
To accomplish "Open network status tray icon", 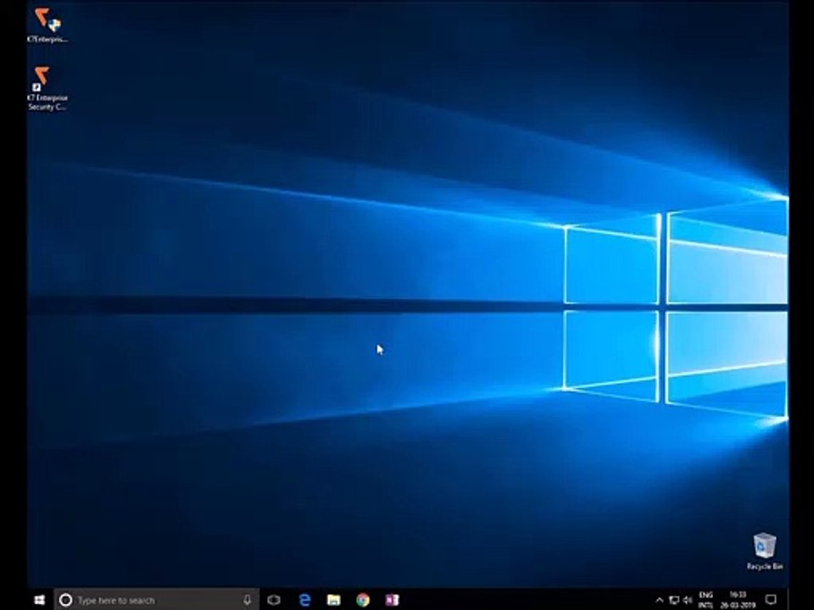I will [674, 600].
